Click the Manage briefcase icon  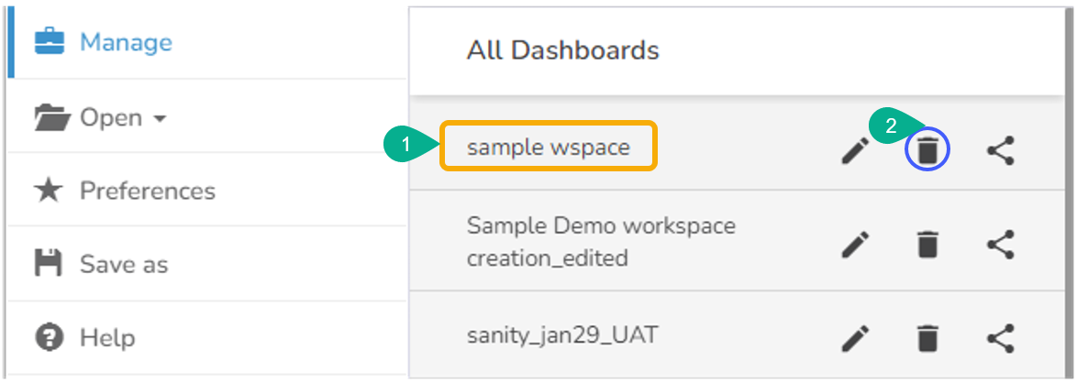(x=50, y=42)
